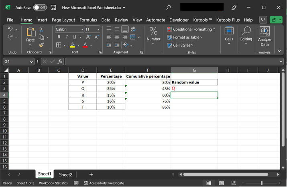Open the Formulas ribbon tab
The width and height of the screenshot is (287, 187).
pos(88,20)
